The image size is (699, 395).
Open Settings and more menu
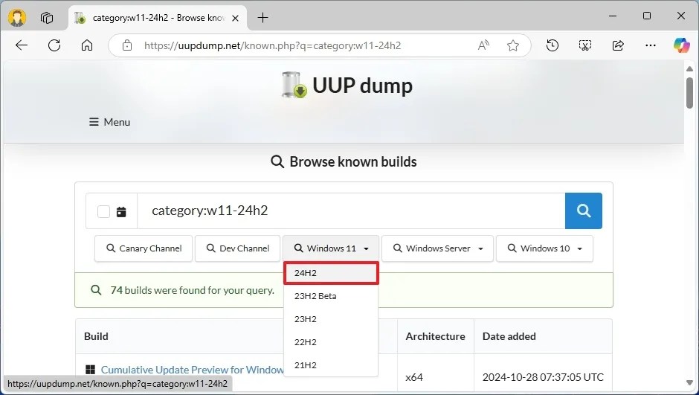tap(651, 45)
